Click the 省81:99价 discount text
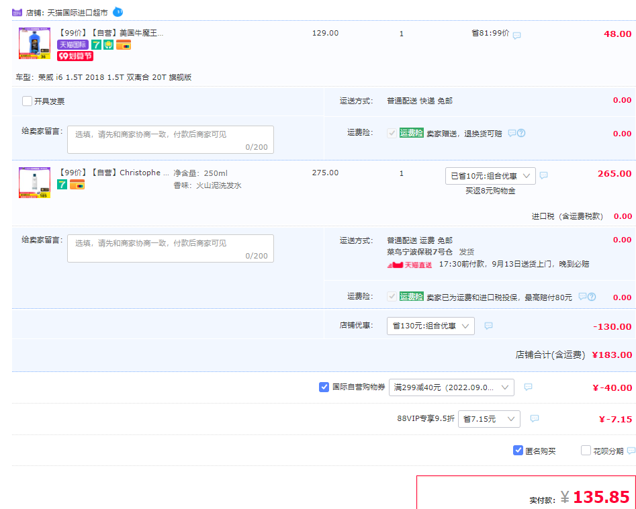636x509 pixels. [x=490, y=34]
